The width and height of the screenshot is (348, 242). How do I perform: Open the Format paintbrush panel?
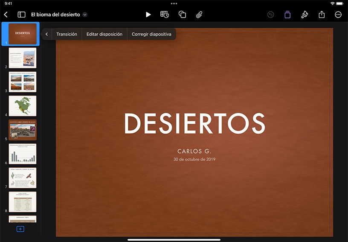pos(304,15)
